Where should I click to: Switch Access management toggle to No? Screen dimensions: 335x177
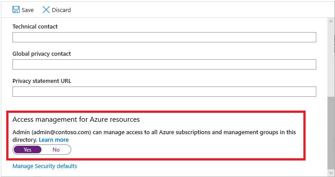pos(56,150)
